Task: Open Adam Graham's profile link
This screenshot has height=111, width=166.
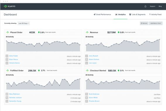Action: [94, 59]
